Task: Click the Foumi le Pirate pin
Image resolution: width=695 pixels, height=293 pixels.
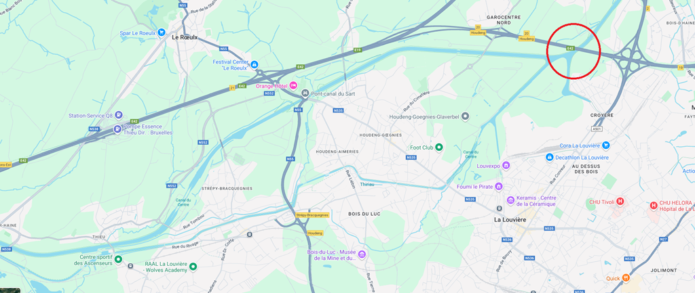Action: pyautogui.click(x=499, y=187)
